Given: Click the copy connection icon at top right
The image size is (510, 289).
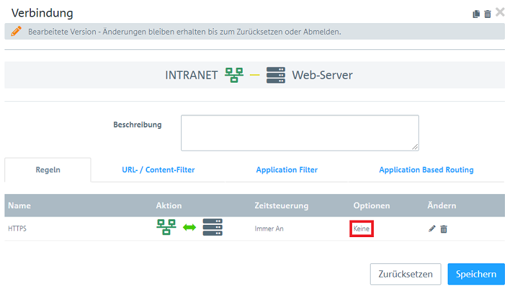Looking at the screenshot, I should tap(476, 14).
